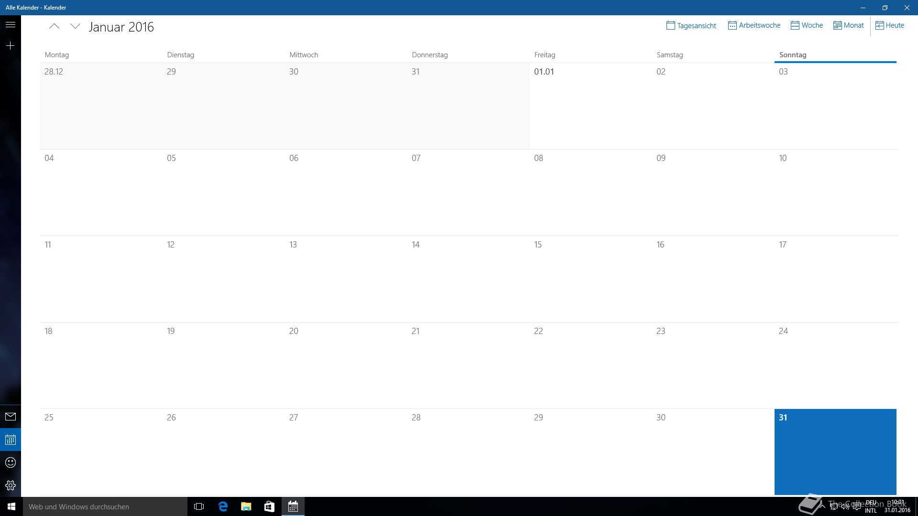Add a new event with plus icon

pos(11,45)
